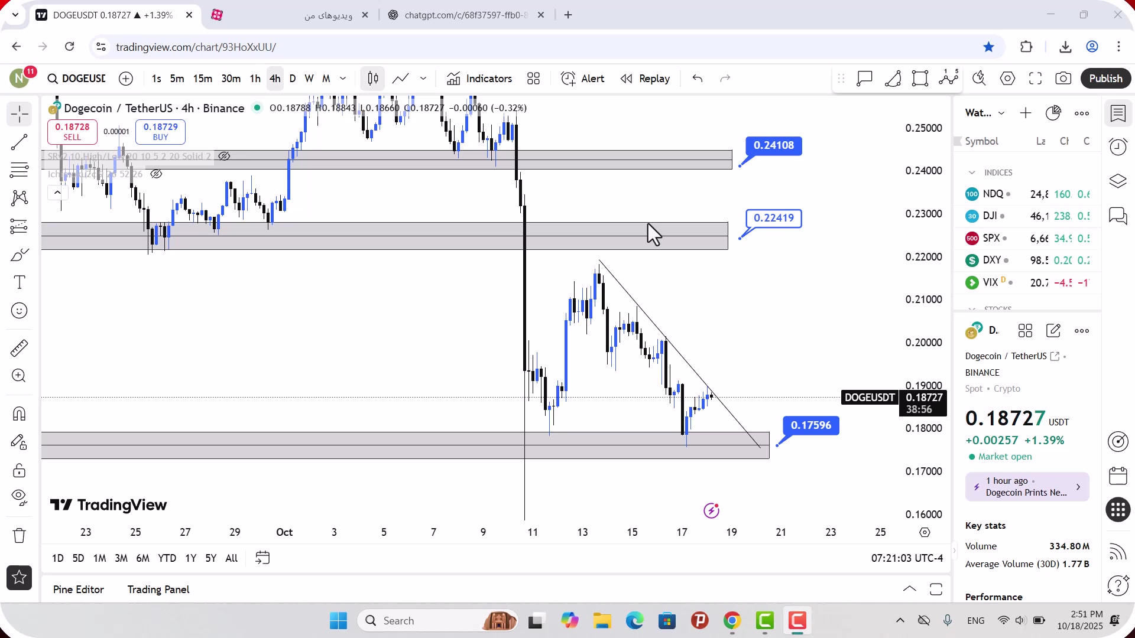Viewport: 1135px width, 638px height.
Task: Publish the chart idea
Action: (x=1105, y=79)
